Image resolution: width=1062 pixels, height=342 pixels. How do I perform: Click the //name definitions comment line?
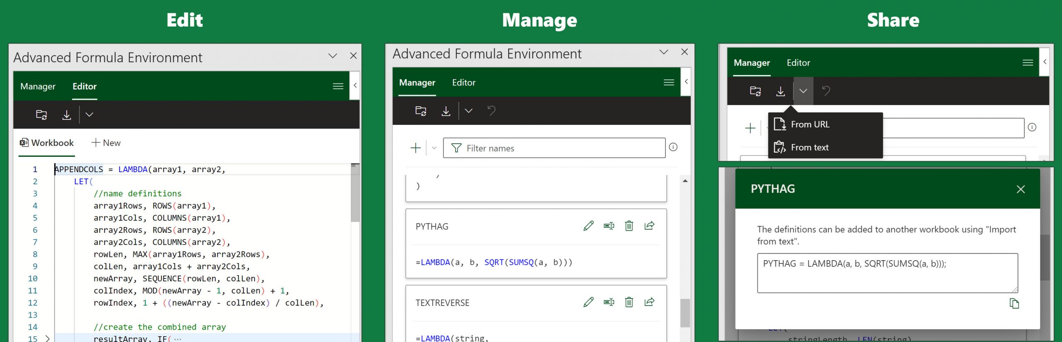coord(138,193)
